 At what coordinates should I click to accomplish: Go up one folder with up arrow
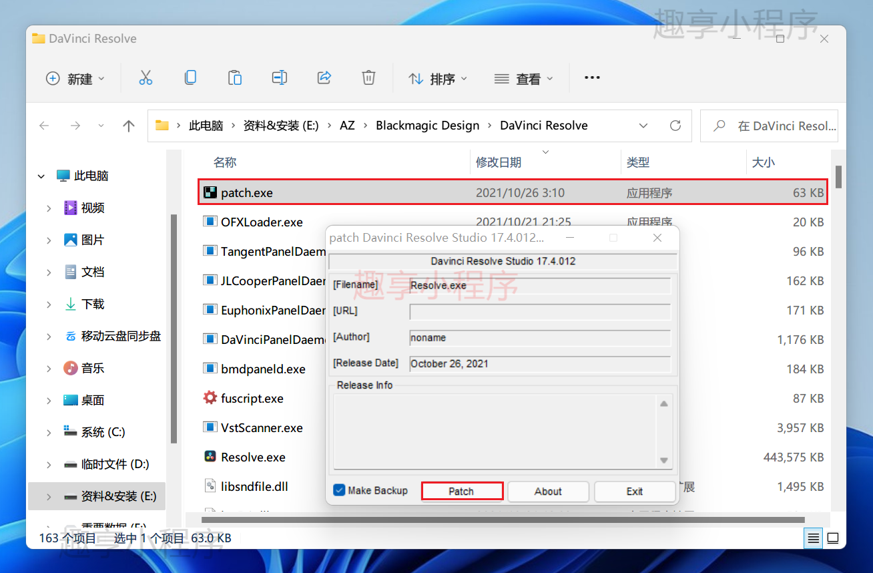click(x=129, y=126)
